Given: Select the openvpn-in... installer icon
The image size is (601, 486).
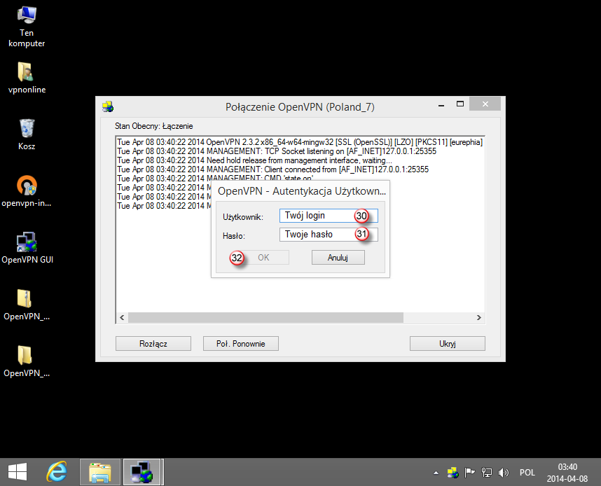Looking at the screenshot, I should pyautogui.click(x=27, y=191).
